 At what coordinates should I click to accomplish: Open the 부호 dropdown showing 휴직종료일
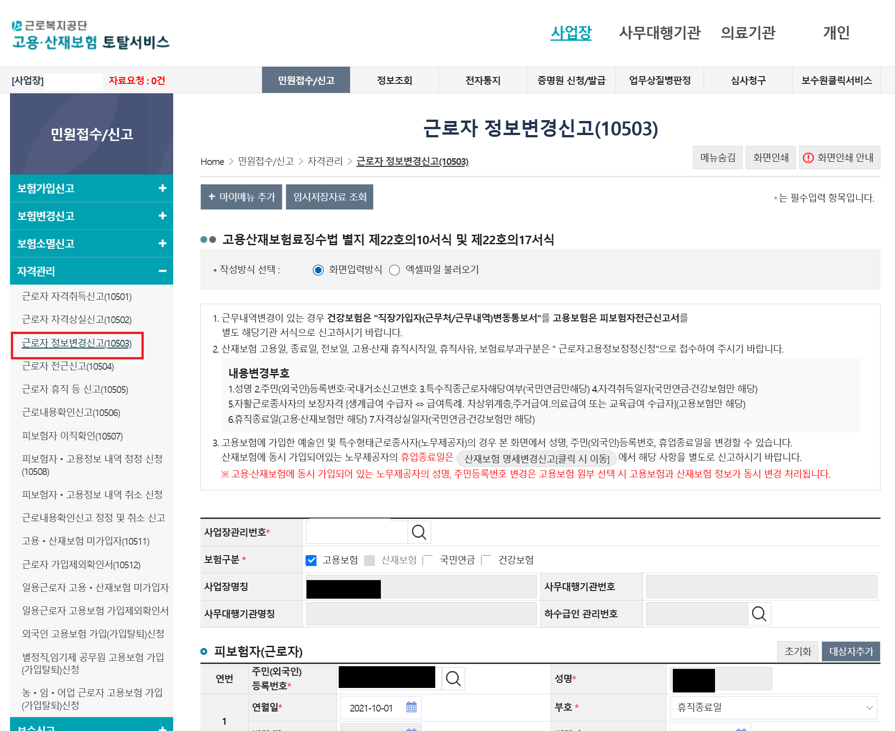tap(773, 707)
